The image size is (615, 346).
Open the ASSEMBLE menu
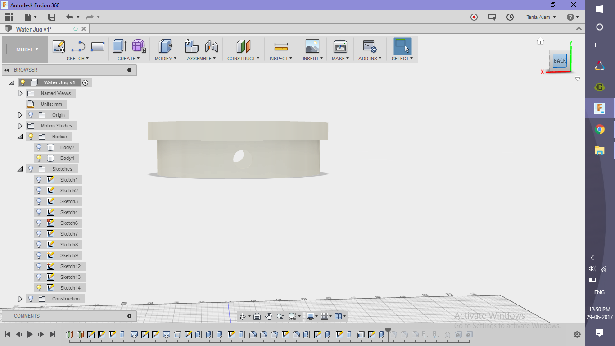[201, 59]
